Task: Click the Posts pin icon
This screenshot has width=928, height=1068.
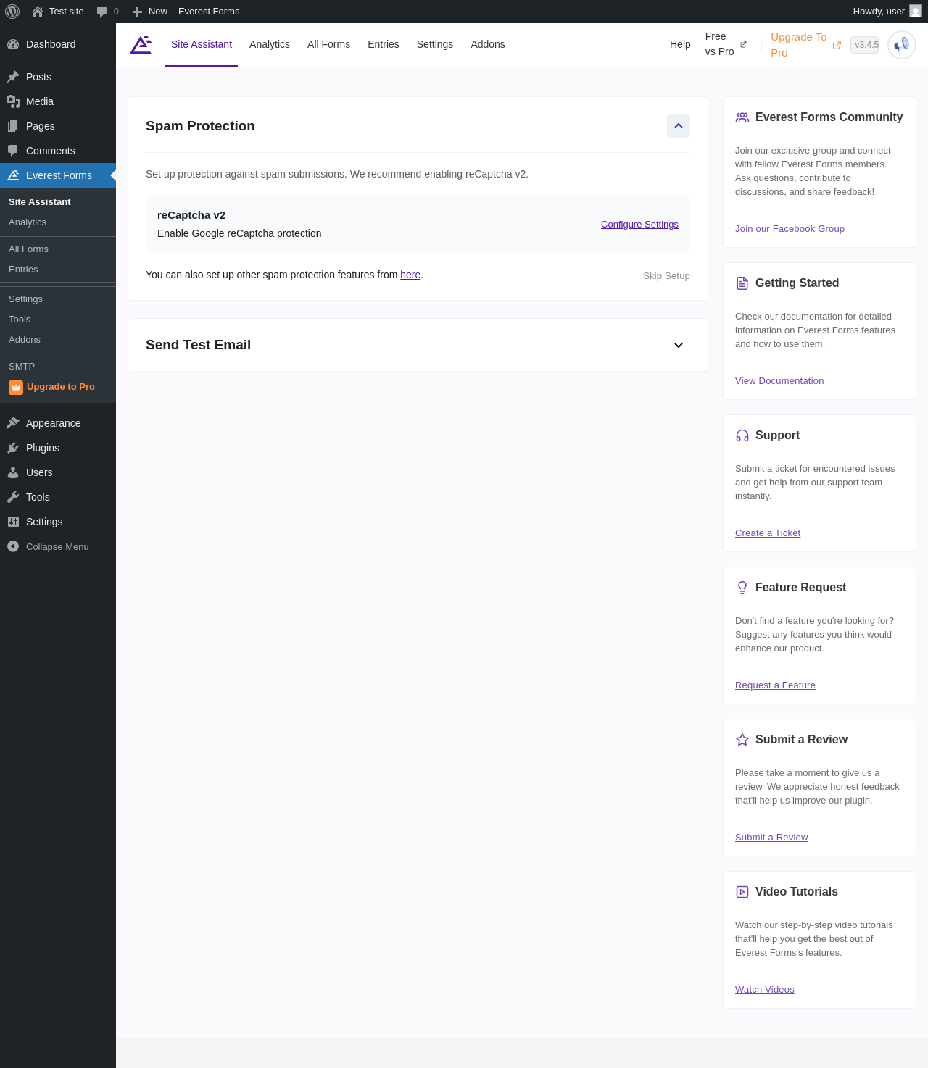Action: [13, 77]
